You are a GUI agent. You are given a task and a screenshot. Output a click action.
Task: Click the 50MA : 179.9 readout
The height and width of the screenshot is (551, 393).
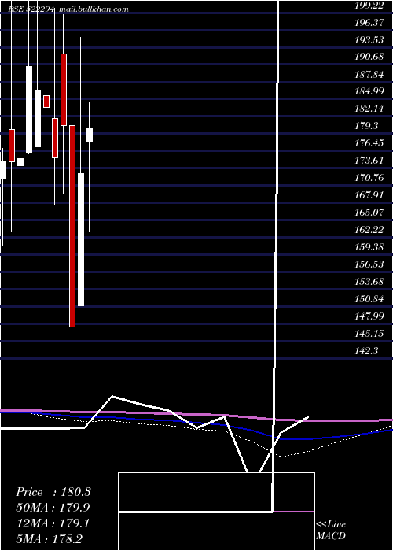[x=53, y=508]
